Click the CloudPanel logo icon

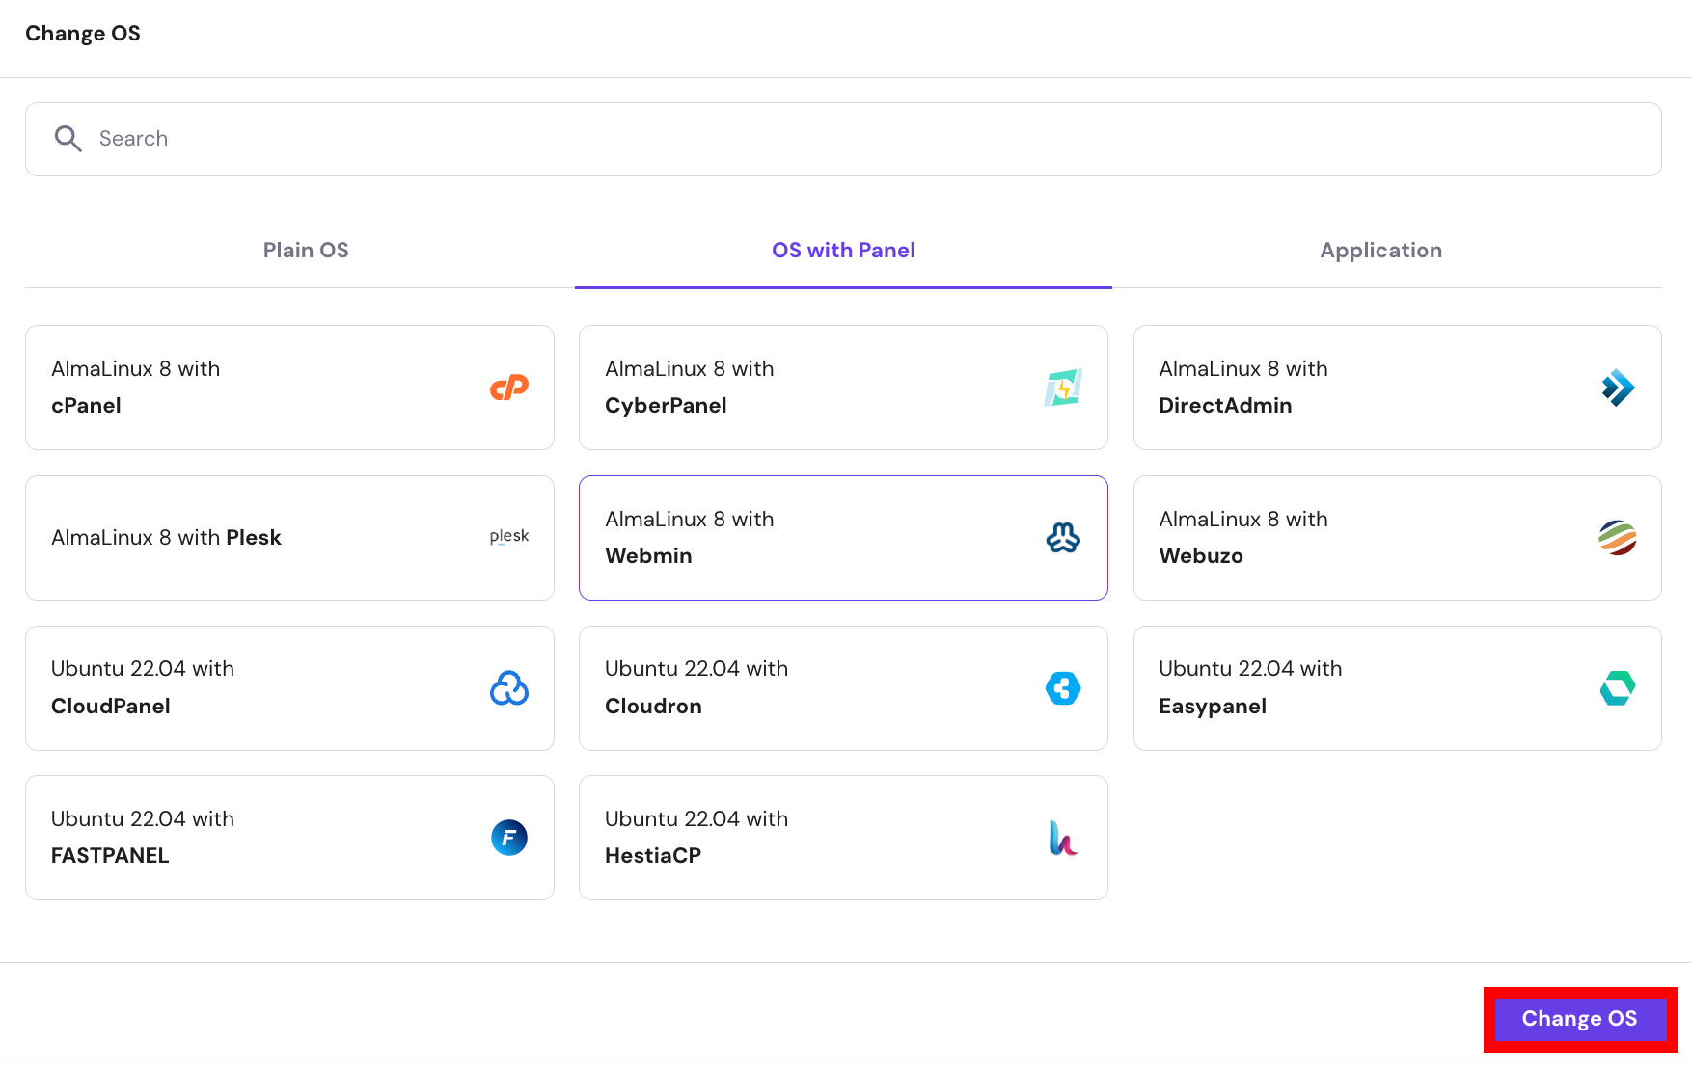(509, 687)
